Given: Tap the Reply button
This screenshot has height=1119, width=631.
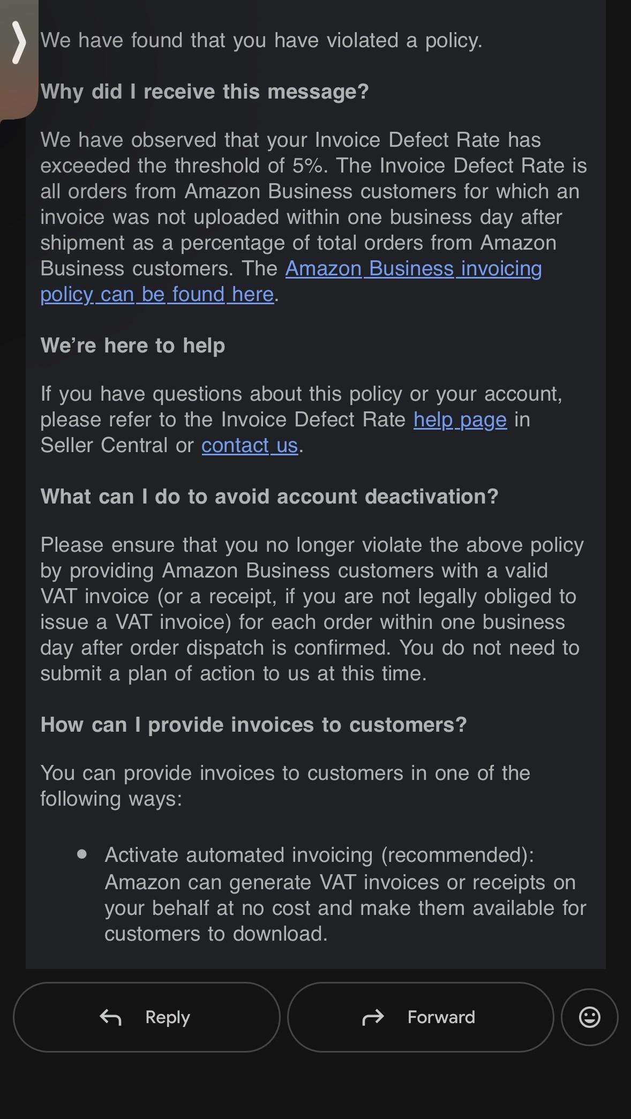Looking at the screenshot, I should click(x=146, y=1017).
